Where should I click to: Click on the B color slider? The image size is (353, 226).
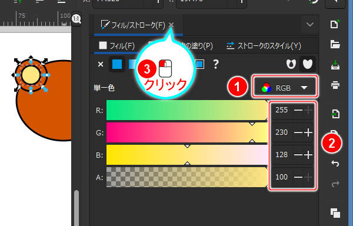point(187,155)
